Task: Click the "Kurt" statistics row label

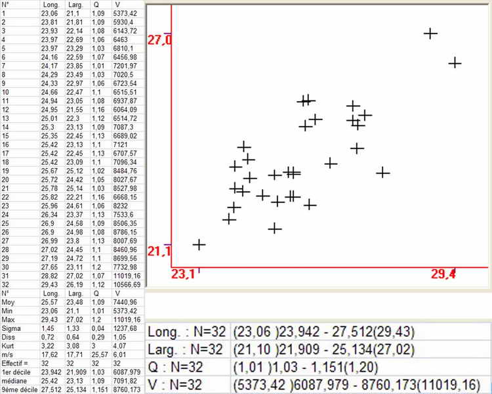Action: pos(8,345)
